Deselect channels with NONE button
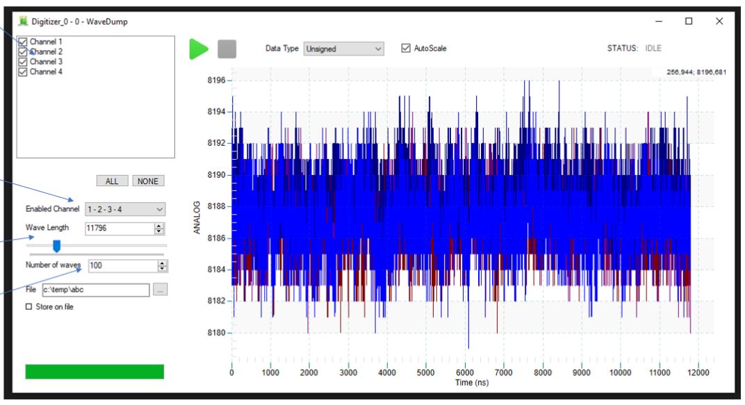 tap(148, 181)
